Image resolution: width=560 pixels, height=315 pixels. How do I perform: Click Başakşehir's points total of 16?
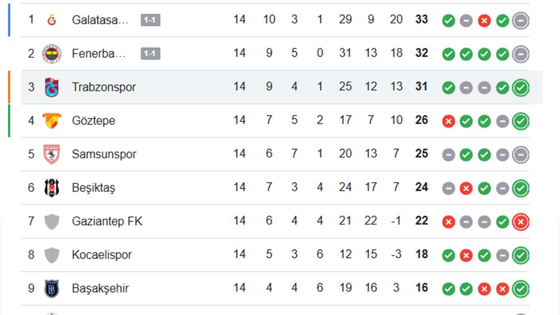click(x=421, y=288)
